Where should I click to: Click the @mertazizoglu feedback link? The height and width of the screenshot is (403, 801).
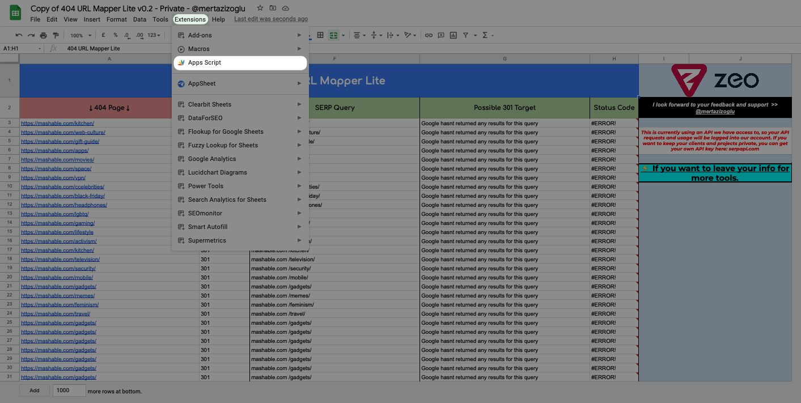pyautogui.click(x=715, y=112)
